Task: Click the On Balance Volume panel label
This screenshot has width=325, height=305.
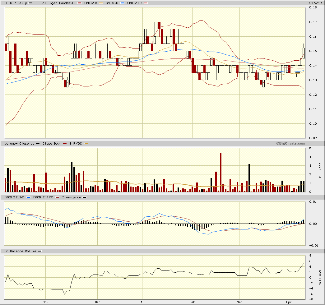Action: click(x=20, y=251)
